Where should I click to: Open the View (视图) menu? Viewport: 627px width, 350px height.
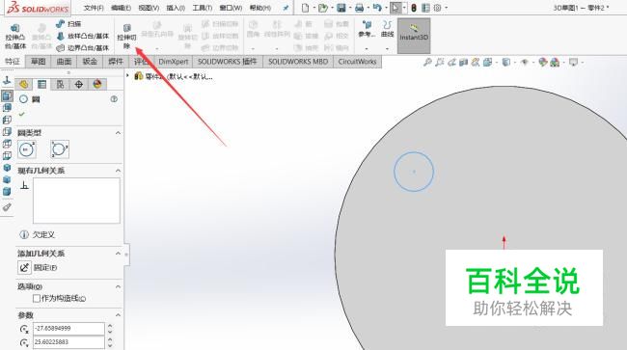(x=149, y=8)
